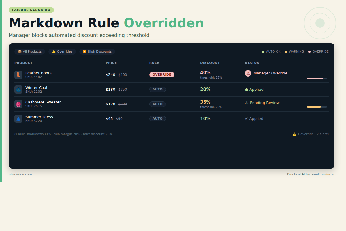Click the struck-through $350 original price
Screen dimensions: 346x231
click(123, 90)
